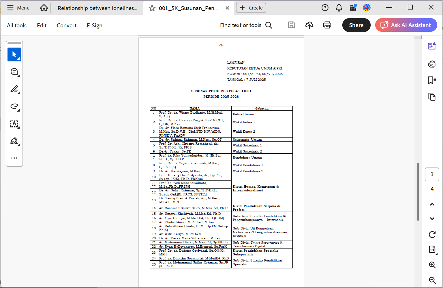
Task: Close the 001._SK_Susunan_Pen tab
Action: [227, 8]
